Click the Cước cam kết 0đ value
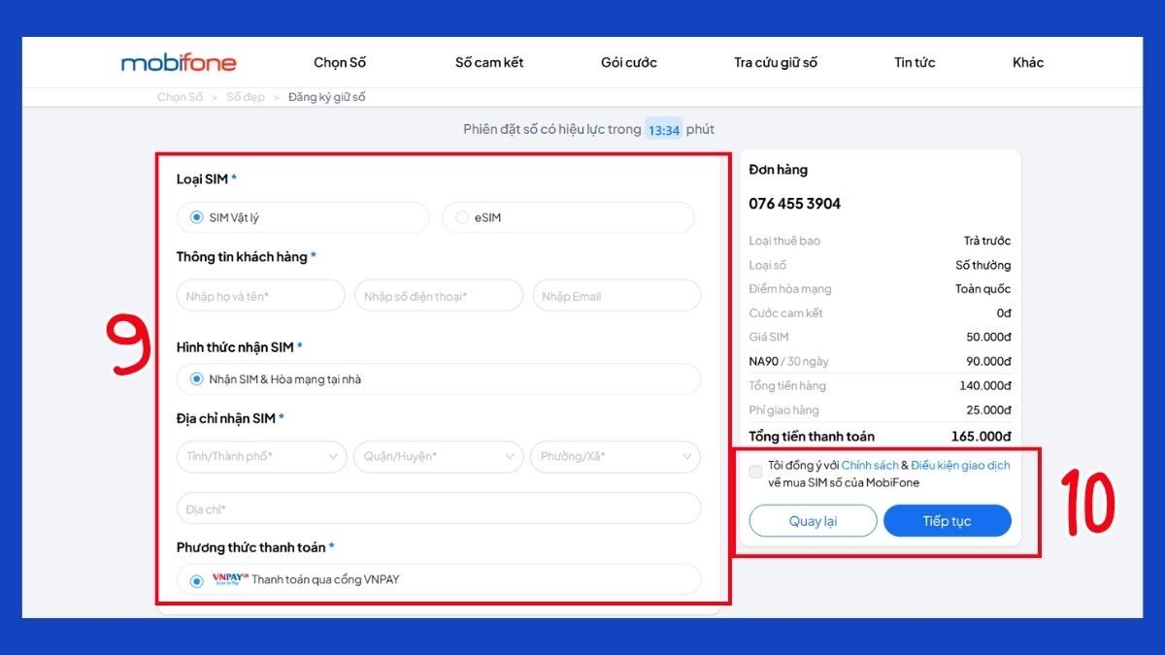 coord(1004,312)
